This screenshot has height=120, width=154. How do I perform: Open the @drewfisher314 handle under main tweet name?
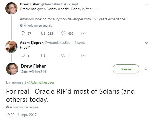[x=35, y=72]
